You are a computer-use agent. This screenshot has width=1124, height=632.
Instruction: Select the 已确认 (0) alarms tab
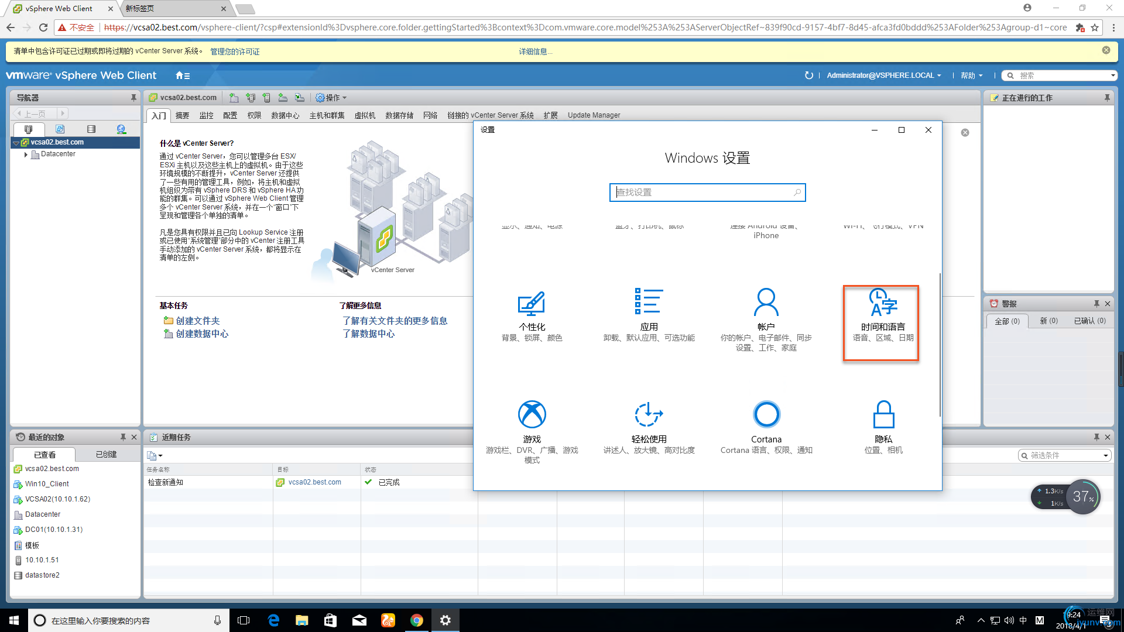click(1089, 321)
